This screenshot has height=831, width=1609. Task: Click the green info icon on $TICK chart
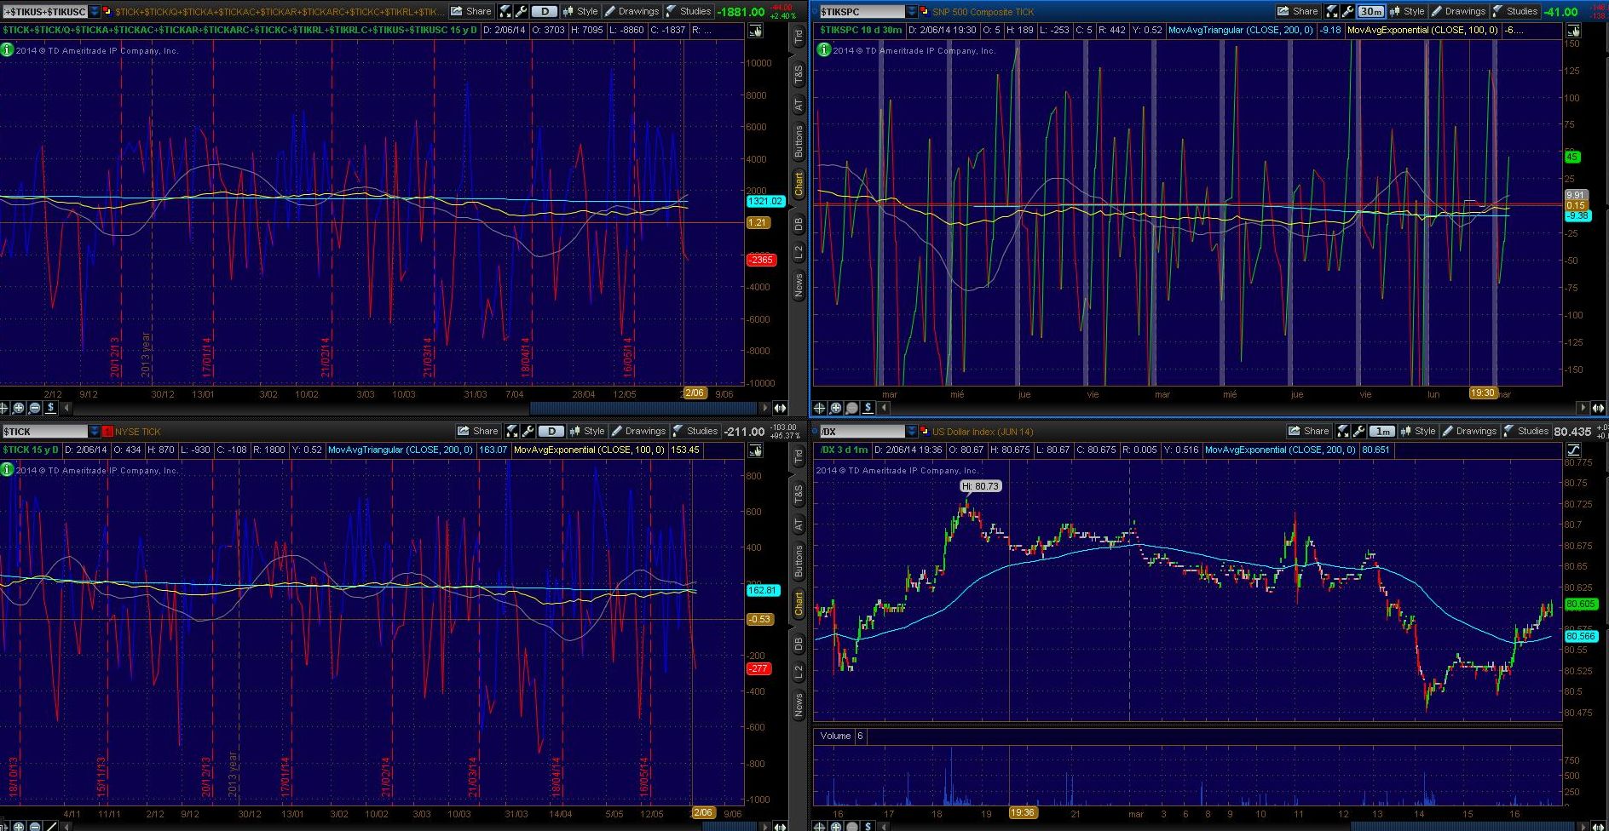[x=7, y=469]
